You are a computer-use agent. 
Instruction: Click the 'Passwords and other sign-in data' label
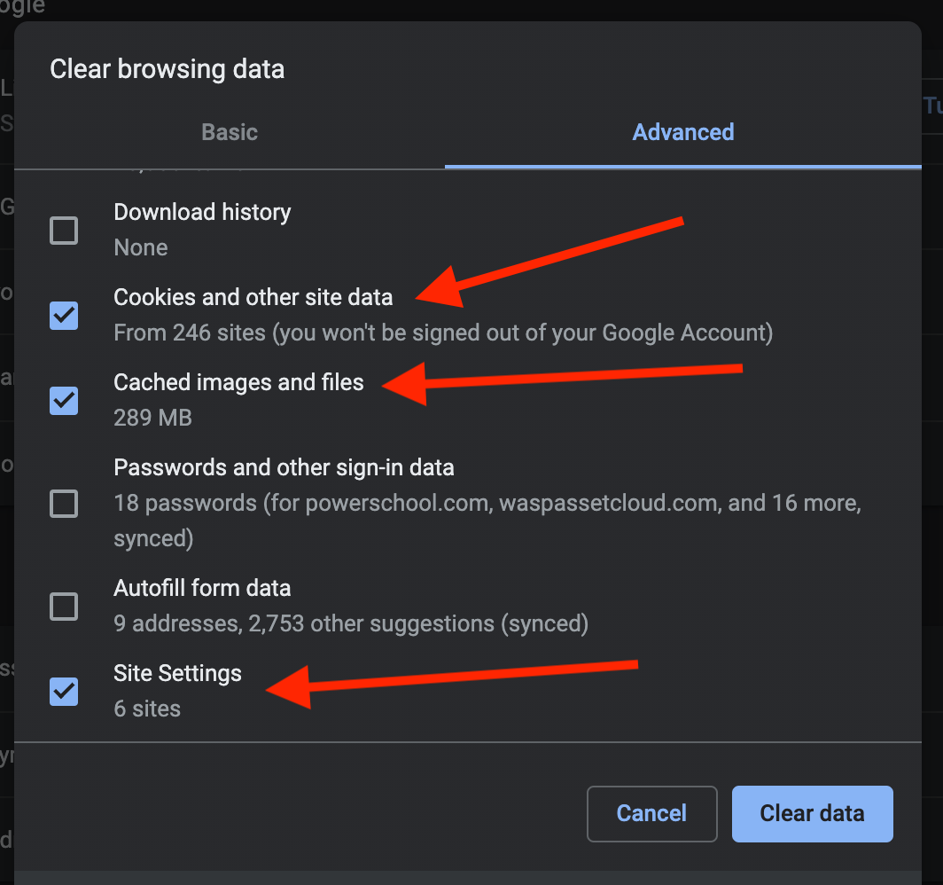[x=284, y=467]
